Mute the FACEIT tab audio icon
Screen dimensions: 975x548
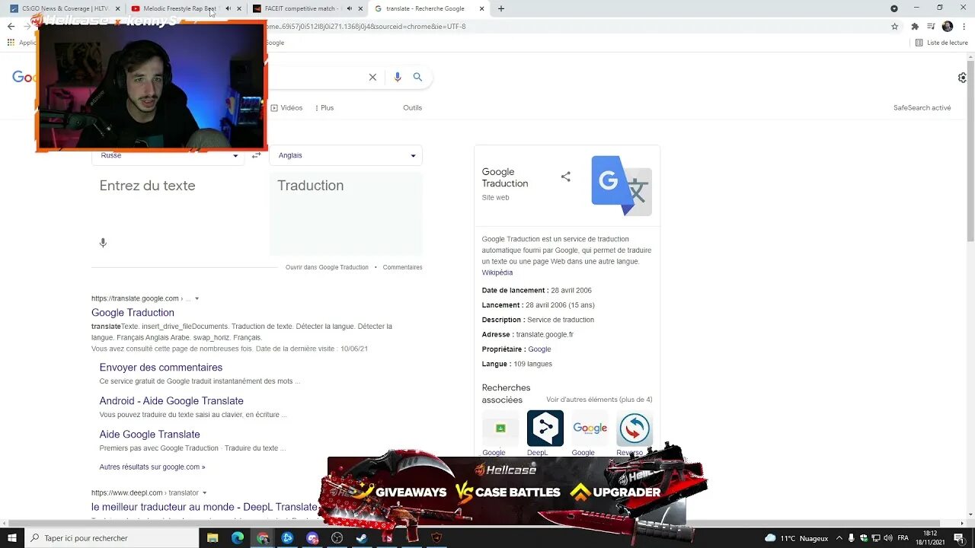pyautogui.click(x=349, y=8)
